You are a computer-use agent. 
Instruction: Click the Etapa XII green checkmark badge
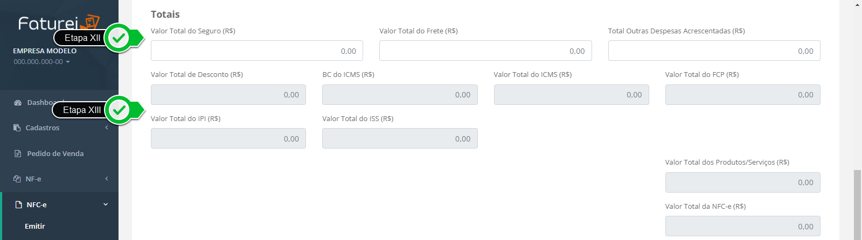pos(119,38)
